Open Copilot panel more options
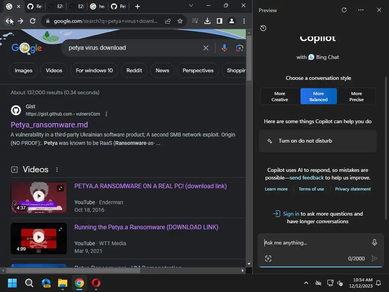This screenshot has width=389, height=292. click(361, 10)
